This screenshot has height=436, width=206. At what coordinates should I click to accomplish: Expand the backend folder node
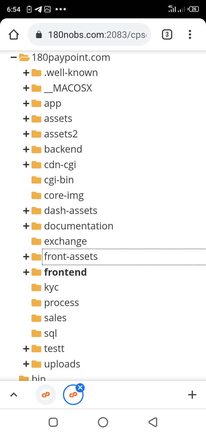(x=26, y=149)
